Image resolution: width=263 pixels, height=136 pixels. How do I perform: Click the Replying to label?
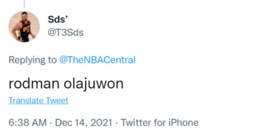[x=32, y=60]
